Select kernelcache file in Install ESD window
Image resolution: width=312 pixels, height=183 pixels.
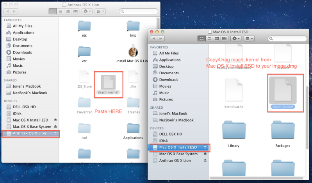tap(234, 93)
